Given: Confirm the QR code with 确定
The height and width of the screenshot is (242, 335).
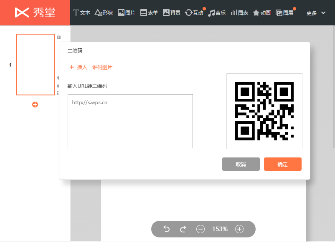Looking at the screenshot, I should (x=283, y=164).
